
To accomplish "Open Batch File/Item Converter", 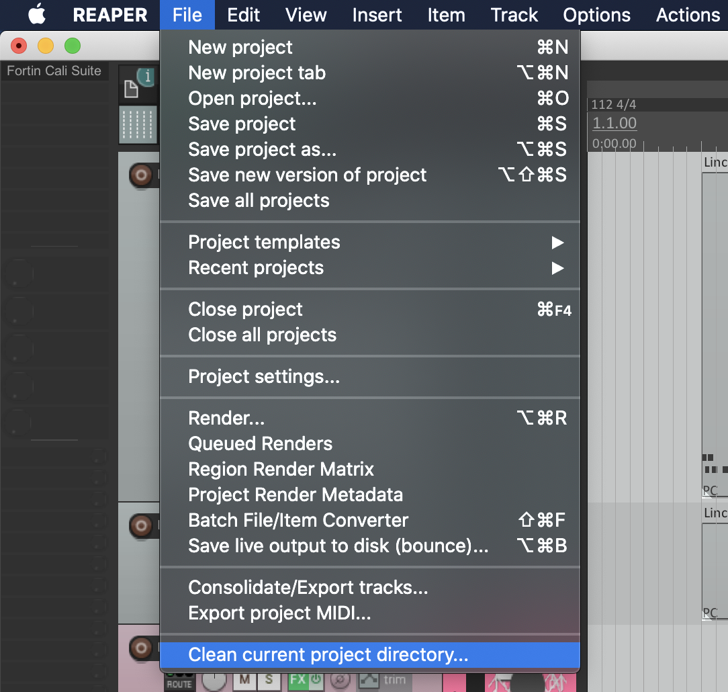I will [370, 521].
